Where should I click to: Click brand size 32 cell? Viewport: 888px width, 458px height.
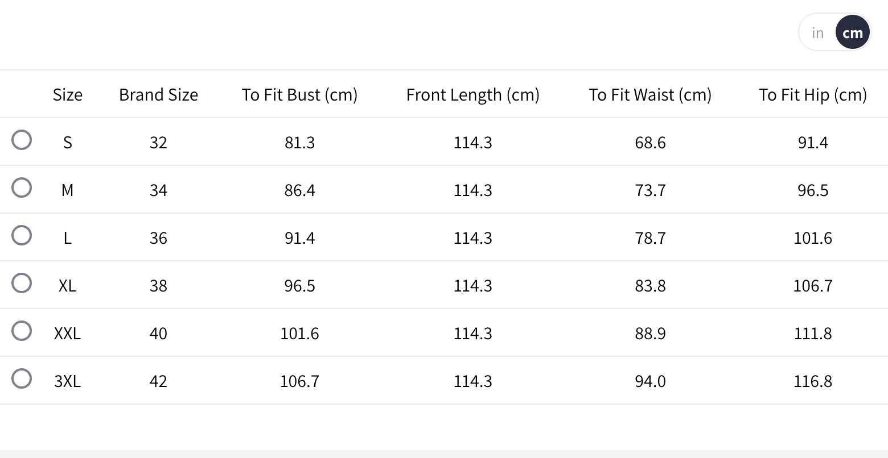coord(158,143)
